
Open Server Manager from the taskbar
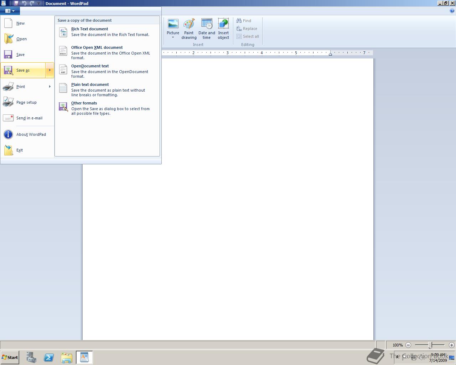(31, 358)
